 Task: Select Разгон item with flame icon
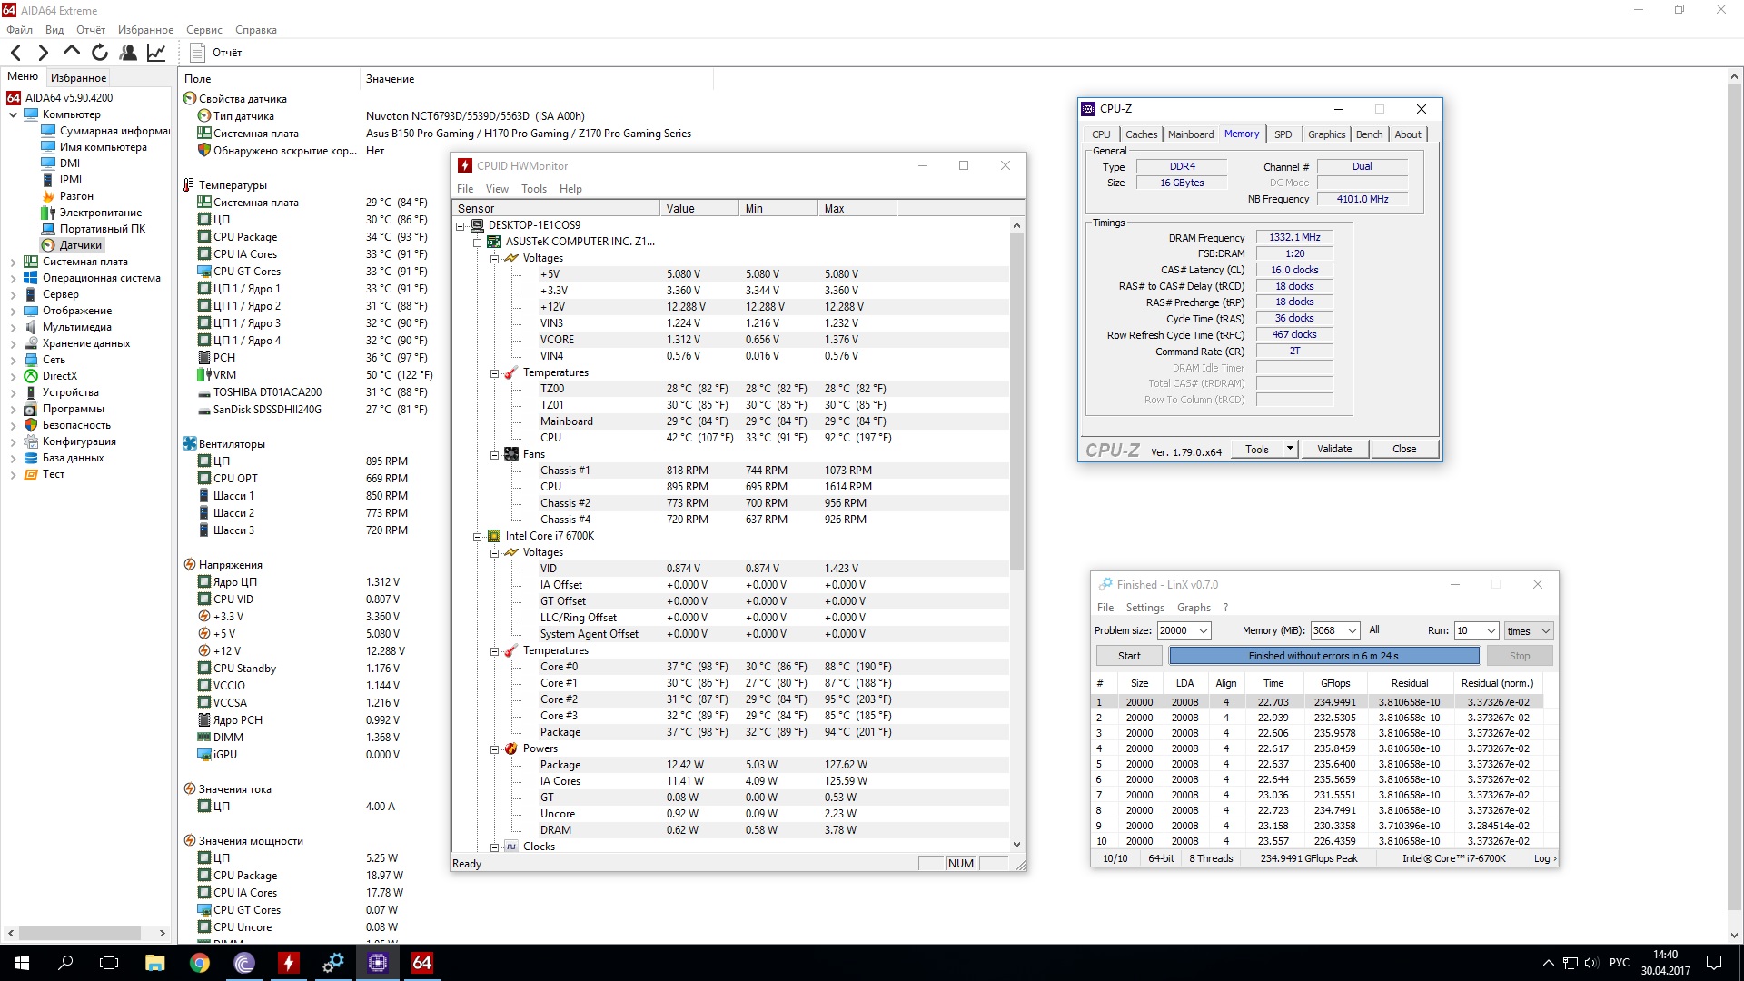[x=76, y=196]
